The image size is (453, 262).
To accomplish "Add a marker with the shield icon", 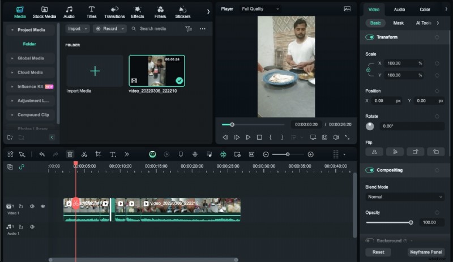I will tap(181, 154).
